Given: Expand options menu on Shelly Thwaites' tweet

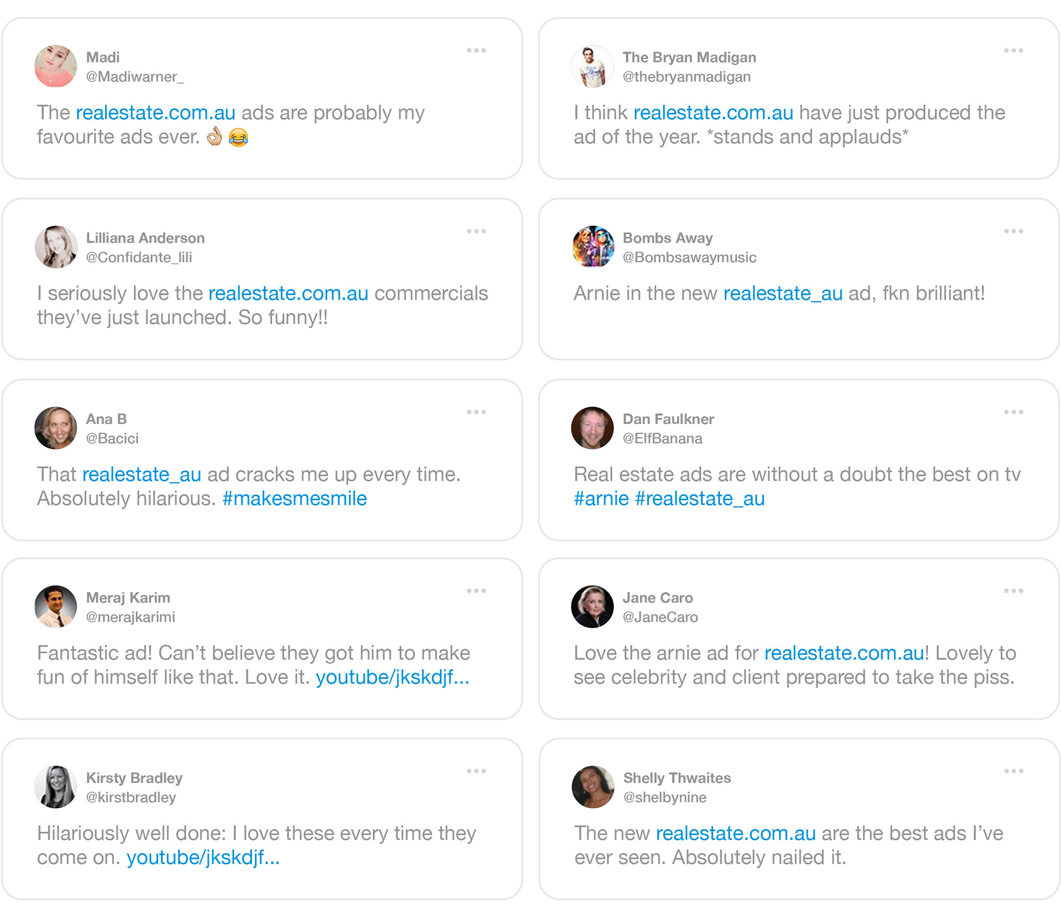Looking at the screenshot, I should point(1013,771).
